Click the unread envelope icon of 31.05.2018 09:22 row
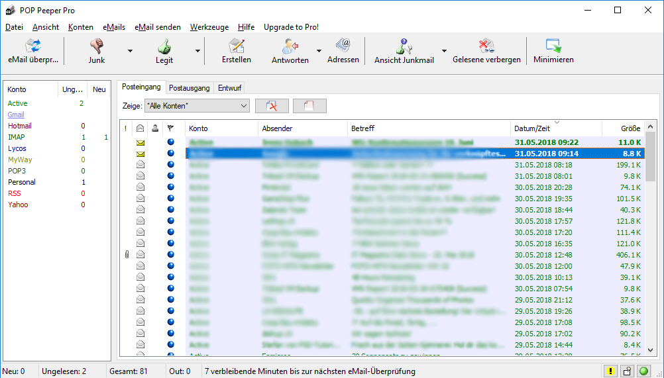Viewport: 664px width, 378px height. (x=140, y=142)
